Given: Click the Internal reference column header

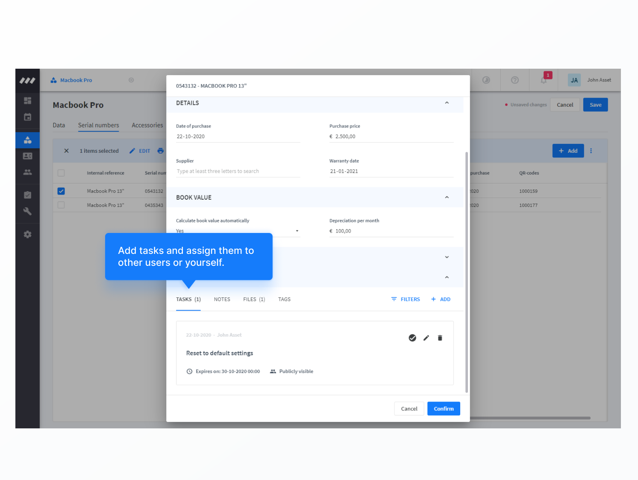Looking at the screenshot, I should 106,173.
